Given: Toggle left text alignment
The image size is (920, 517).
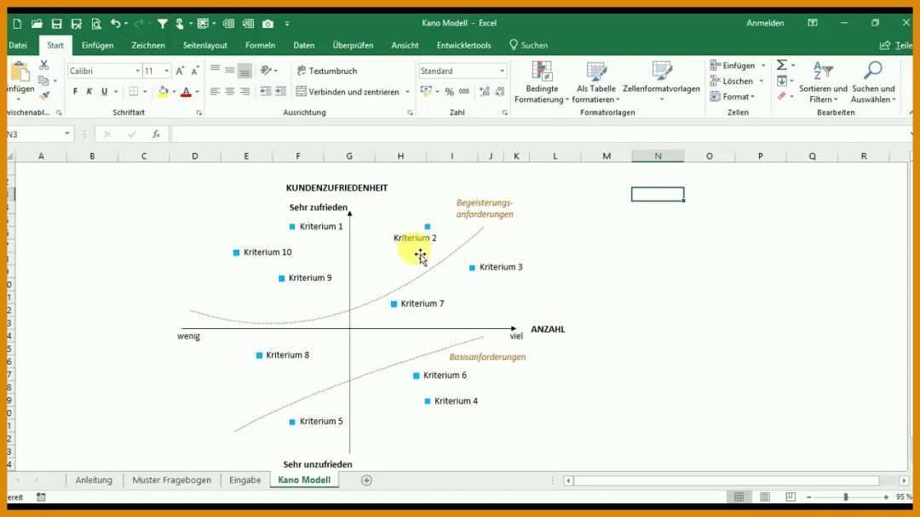Looking at the screenshot, I should (x=215, y=91).
